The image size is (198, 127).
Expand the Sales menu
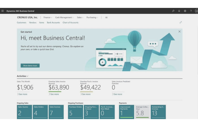[x=80, y=17]
